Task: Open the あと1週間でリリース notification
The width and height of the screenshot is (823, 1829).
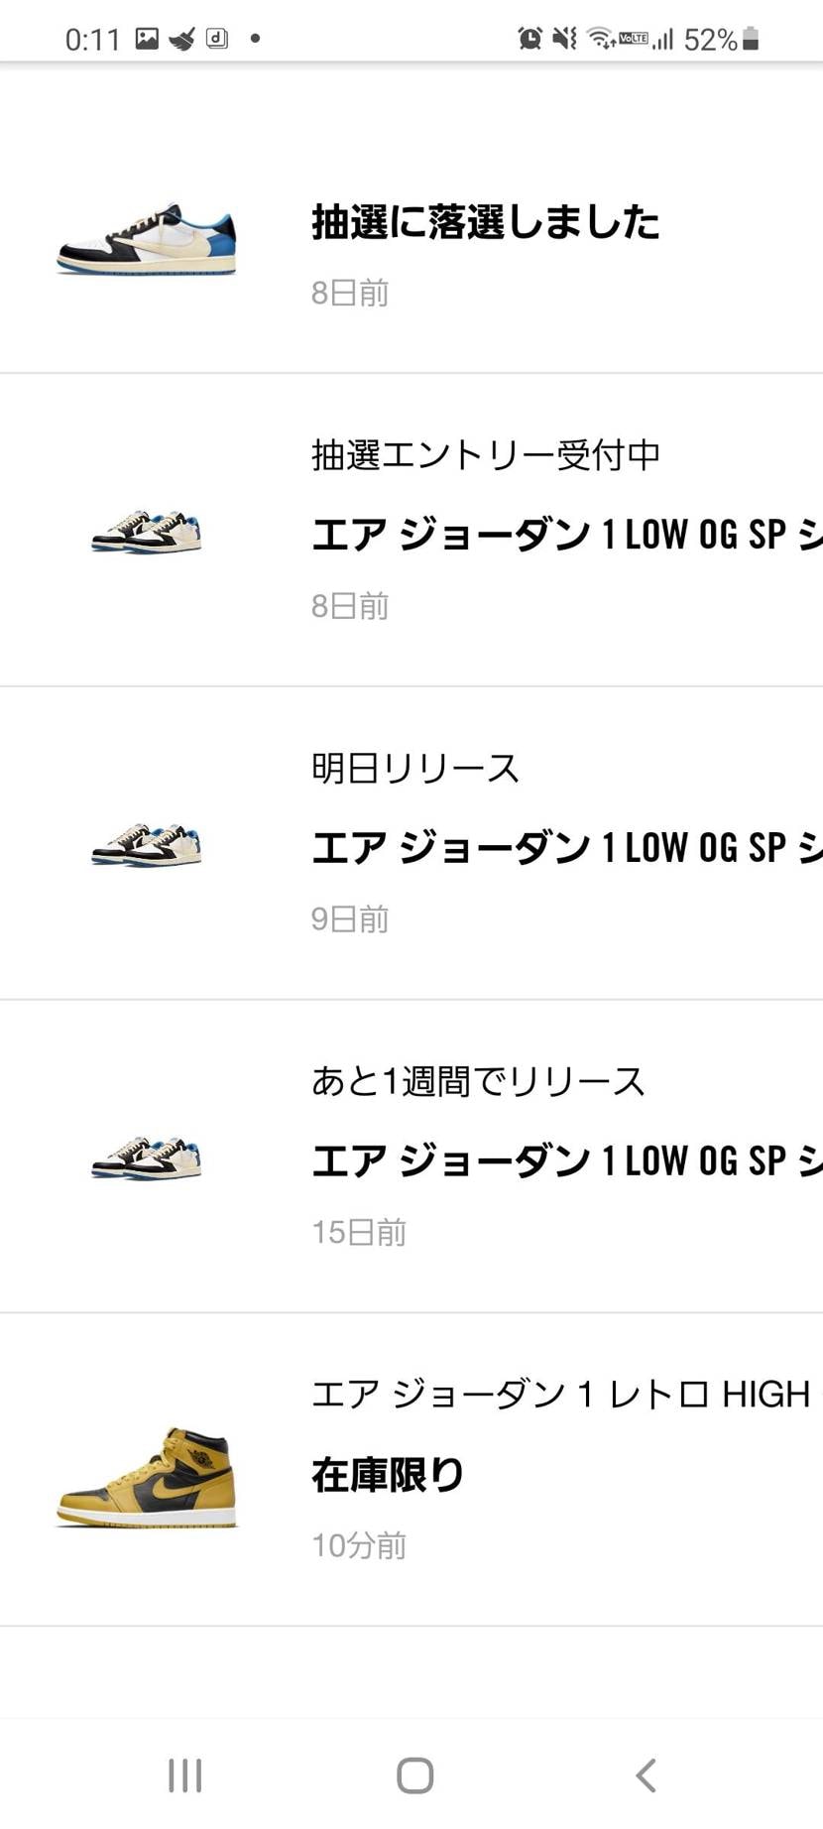Action: pos(478,1081)
